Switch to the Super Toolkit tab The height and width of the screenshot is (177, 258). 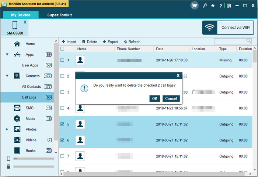(59, 15)
